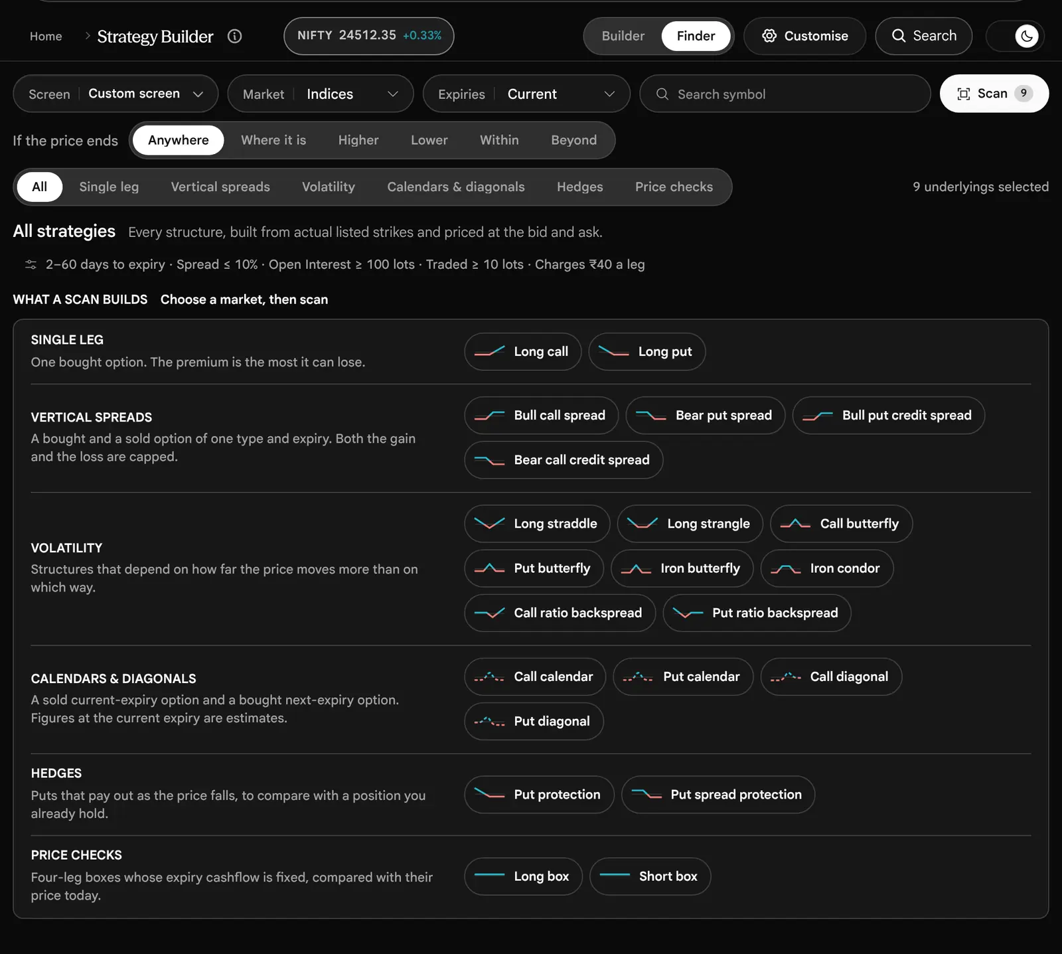
Task: Click the Iron condor payoff icon
Action: pos(785,568)
